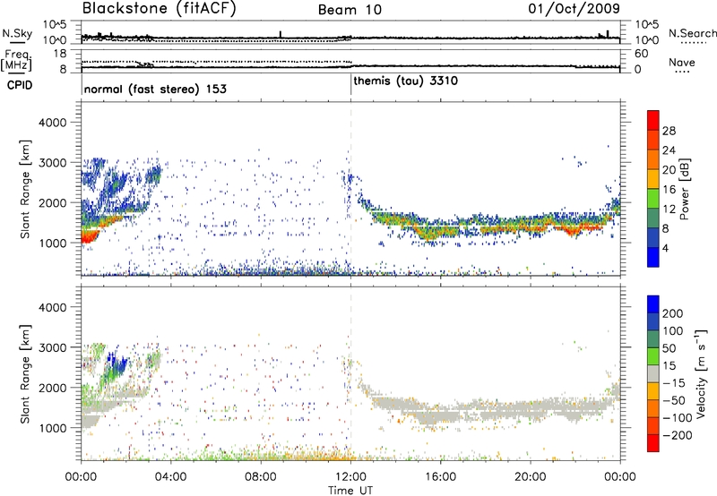Screen dimensions: 717x496
Task: Click the -50 label on Velocity colorbar
Action: (x=675, y=400)
